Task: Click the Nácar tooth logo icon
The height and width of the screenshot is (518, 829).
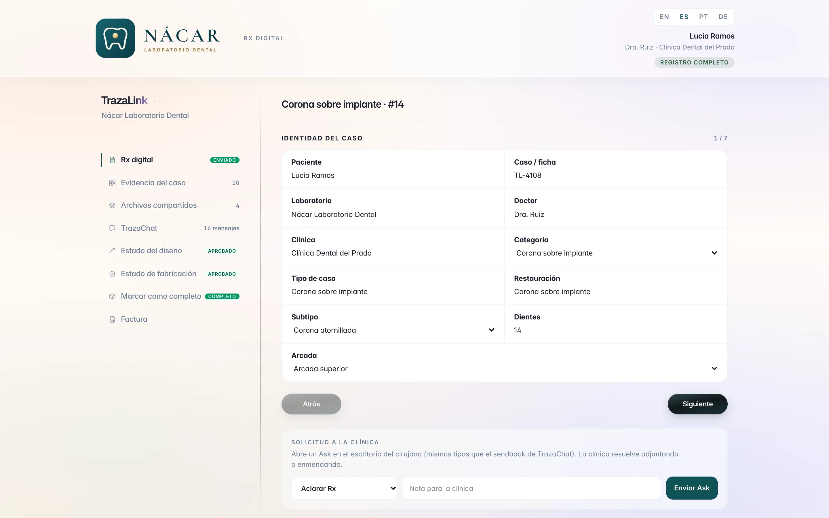Action: pos(115,38)
